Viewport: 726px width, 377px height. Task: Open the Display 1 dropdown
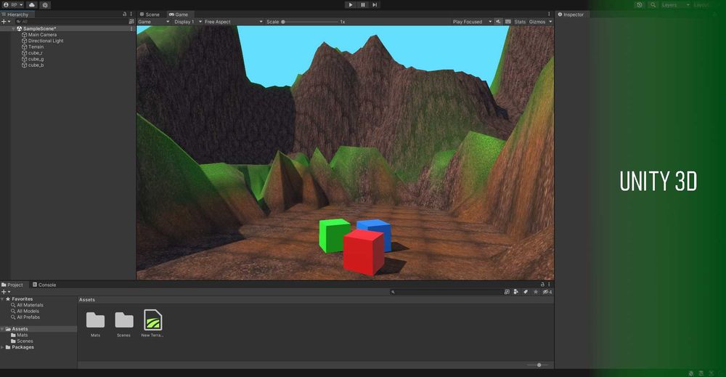(x=187, y=22)
